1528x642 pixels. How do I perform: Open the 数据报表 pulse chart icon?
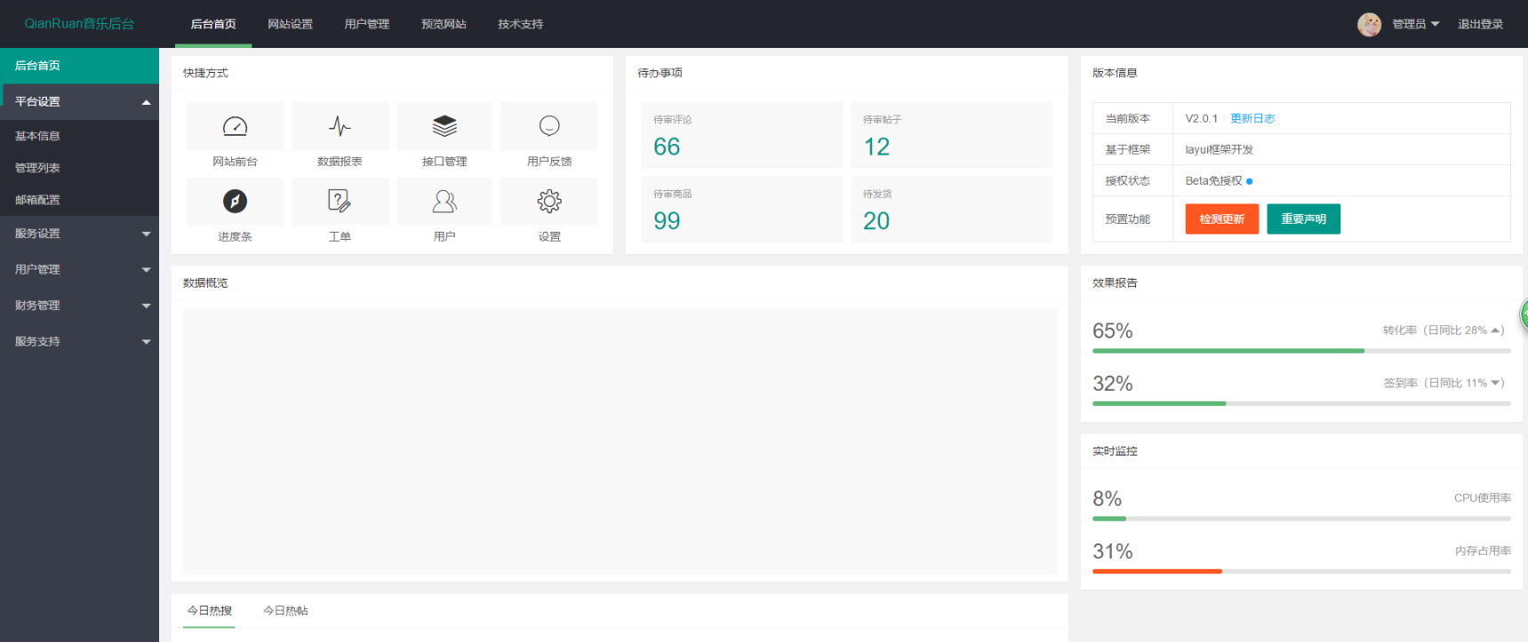(340, 126)
